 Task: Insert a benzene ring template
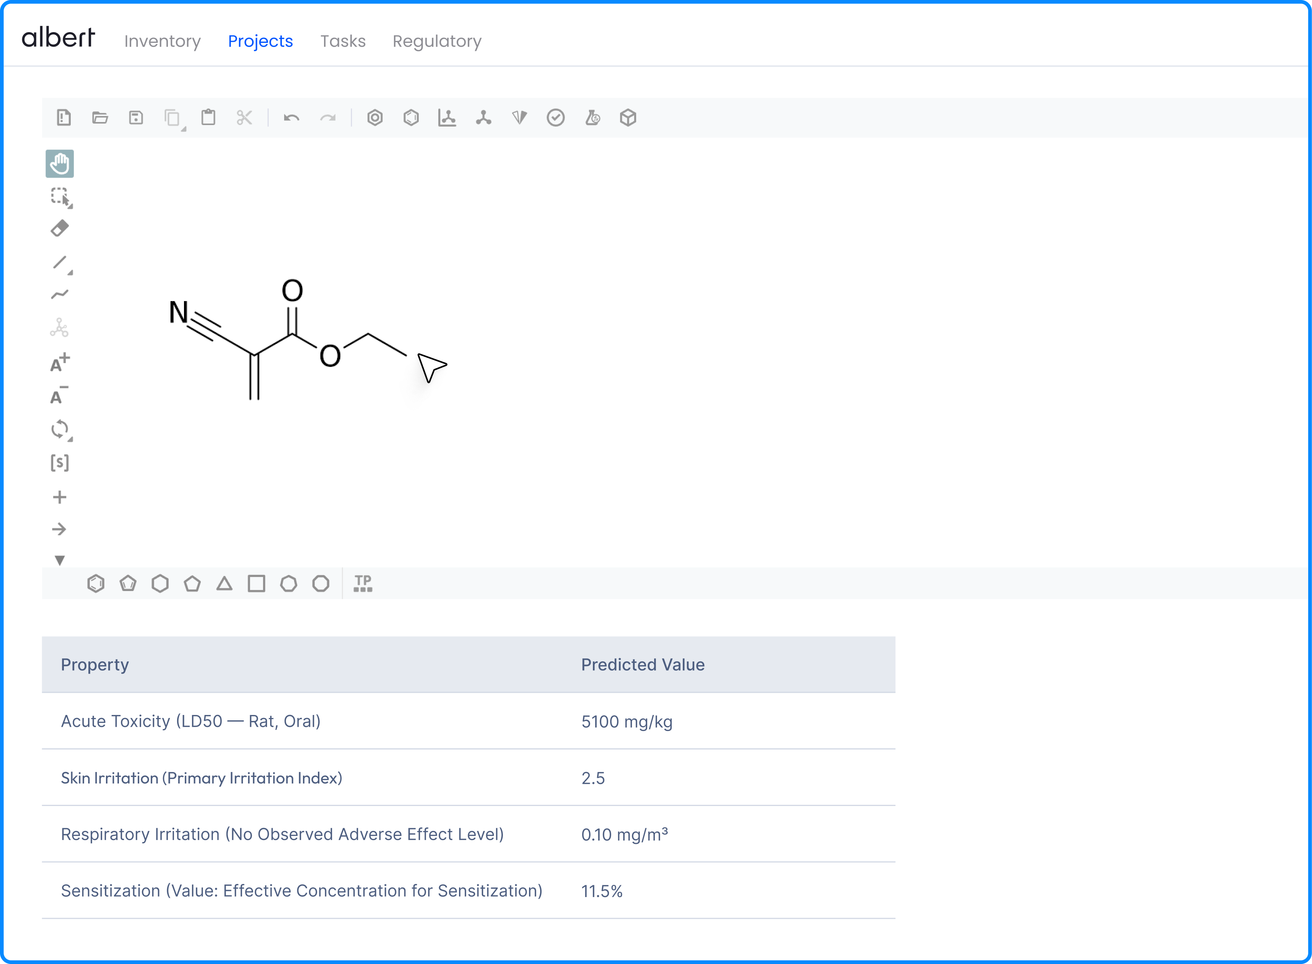tap(96, 583)
